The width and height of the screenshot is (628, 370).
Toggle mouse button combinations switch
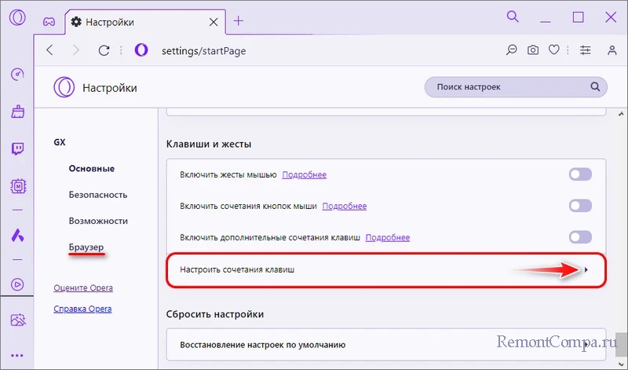[580, 206]
